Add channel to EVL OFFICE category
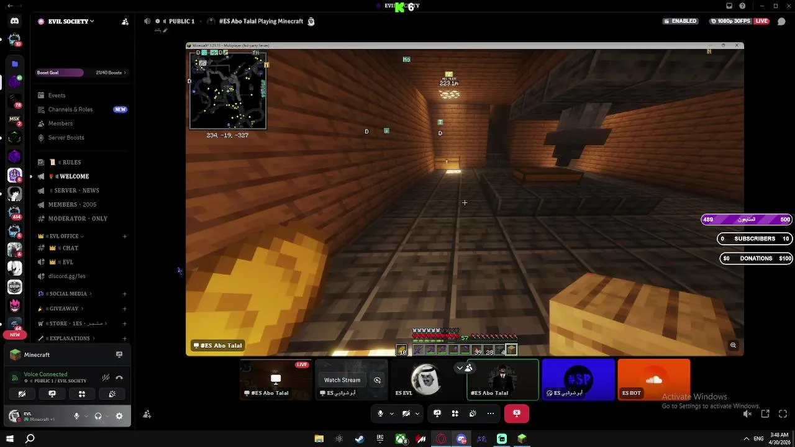 coord(125,236)
